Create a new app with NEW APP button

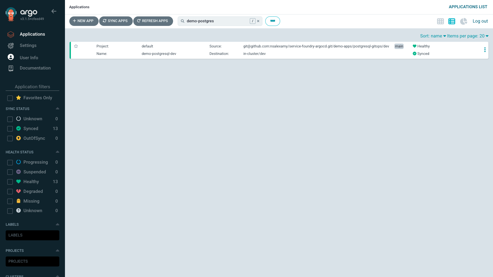click(84, 21)
